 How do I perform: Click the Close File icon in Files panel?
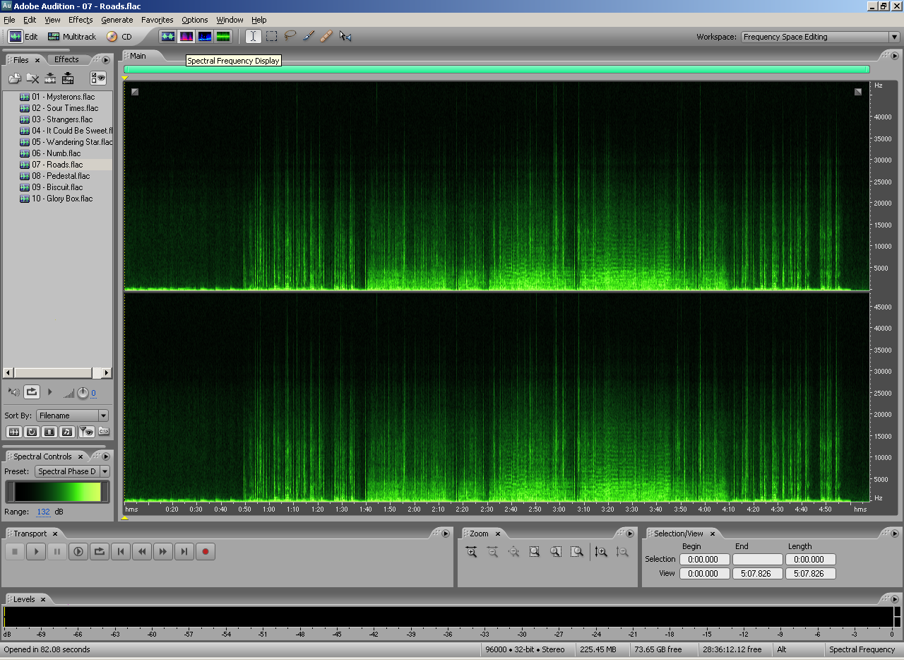[x=32, y=78]
